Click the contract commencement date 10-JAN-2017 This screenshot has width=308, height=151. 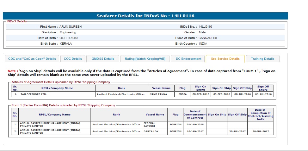pos(195,131)
